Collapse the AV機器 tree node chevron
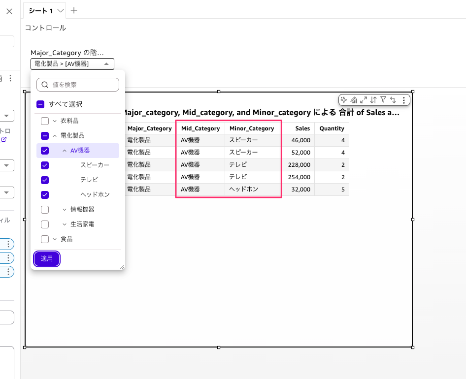 (65, 151)
